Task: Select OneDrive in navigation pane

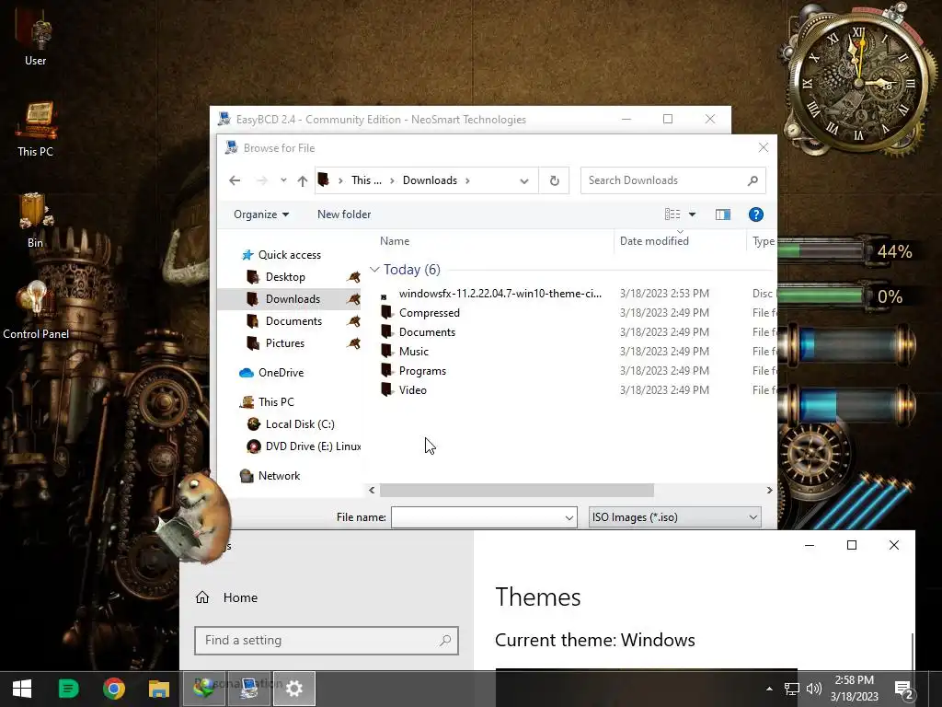Action: tap(281, 373)
